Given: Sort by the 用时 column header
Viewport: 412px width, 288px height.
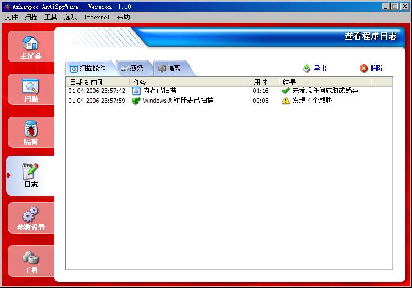Looking at the screenshot, I should [264, 82].
